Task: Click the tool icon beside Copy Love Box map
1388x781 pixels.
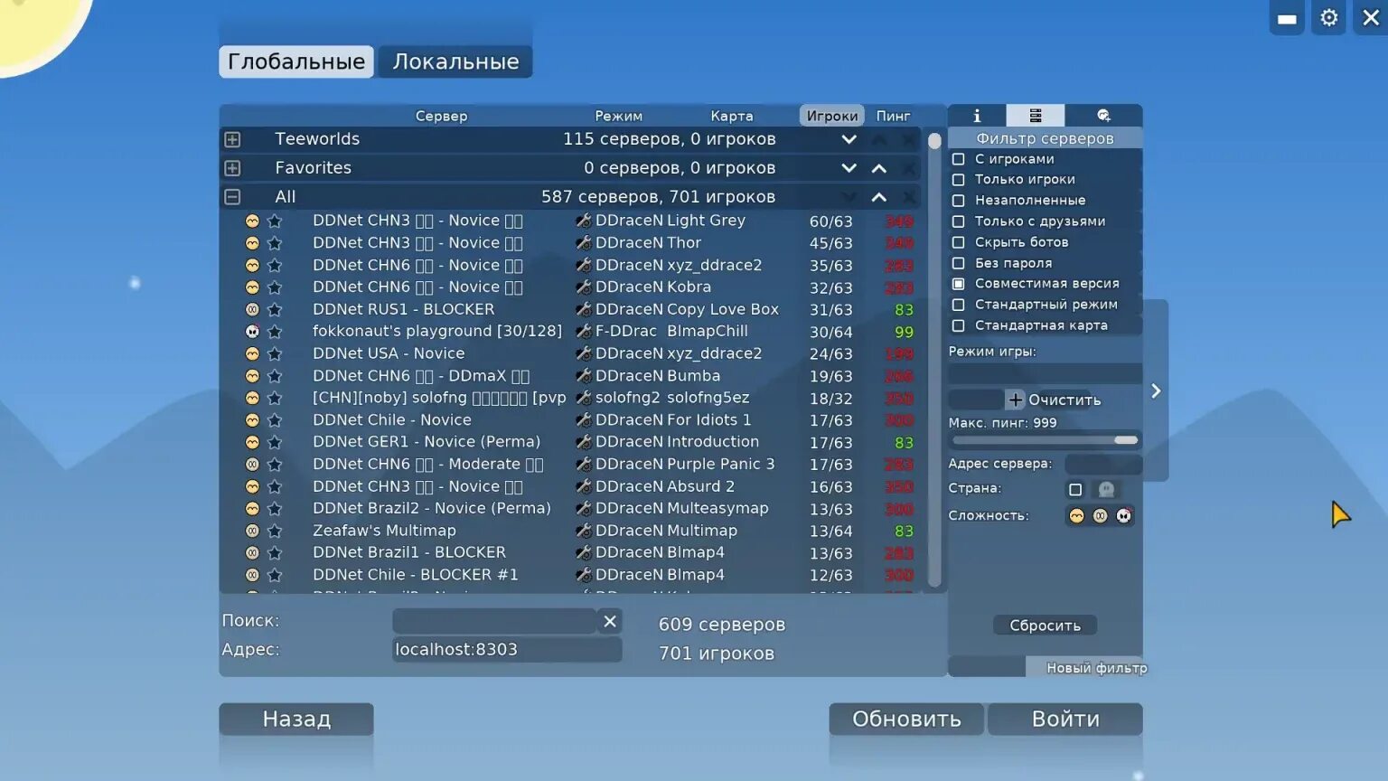Action: click(x=584, y=309)
